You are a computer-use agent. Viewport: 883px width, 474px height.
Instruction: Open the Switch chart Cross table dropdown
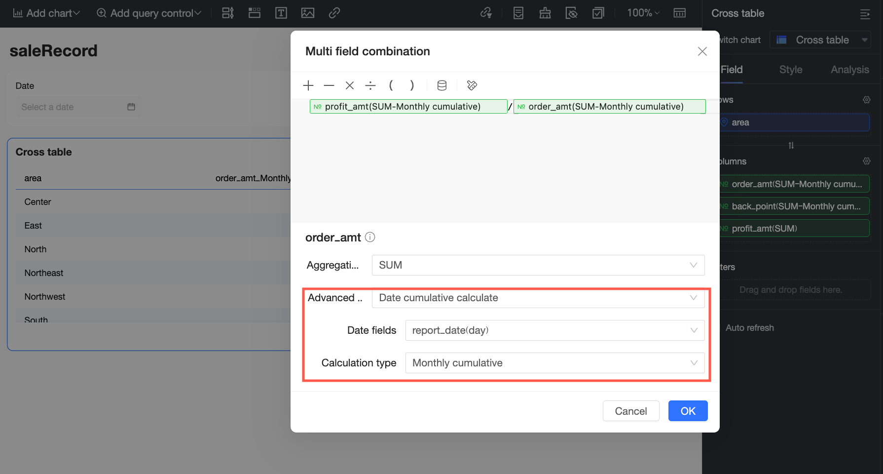tap(820, 40)
